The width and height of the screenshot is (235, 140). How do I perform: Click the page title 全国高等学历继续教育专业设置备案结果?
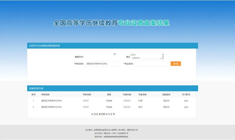111,23
